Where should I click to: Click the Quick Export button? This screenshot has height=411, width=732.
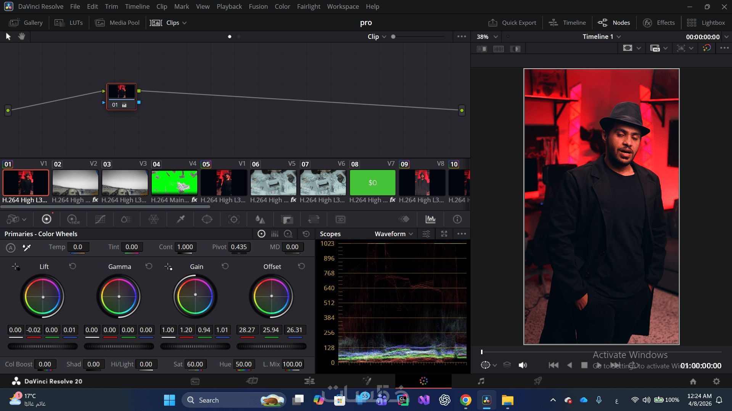tap(512, 23)
